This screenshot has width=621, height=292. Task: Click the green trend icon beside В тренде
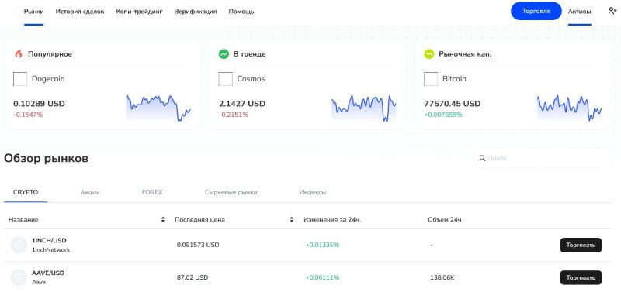point(224,54)
